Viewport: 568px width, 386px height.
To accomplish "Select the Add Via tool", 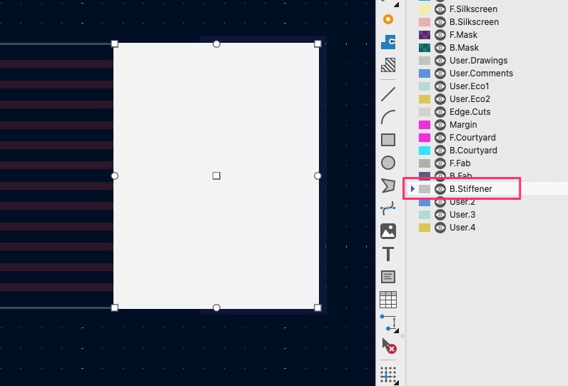I will (388, 19).
